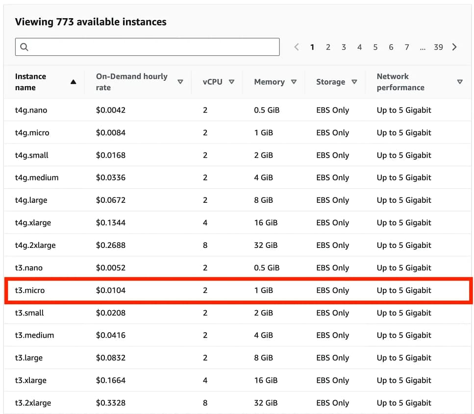Click in the instance search field
This screenshot has height=414, width=474.
(x=152, y=47)
